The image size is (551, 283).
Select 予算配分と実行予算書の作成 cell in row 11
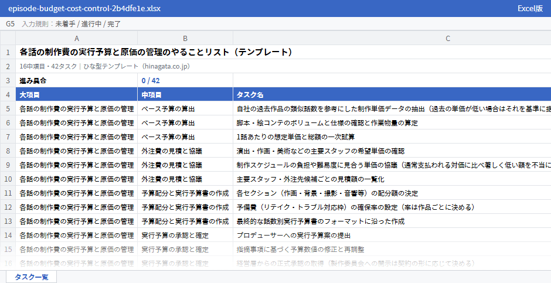(185, 193)
